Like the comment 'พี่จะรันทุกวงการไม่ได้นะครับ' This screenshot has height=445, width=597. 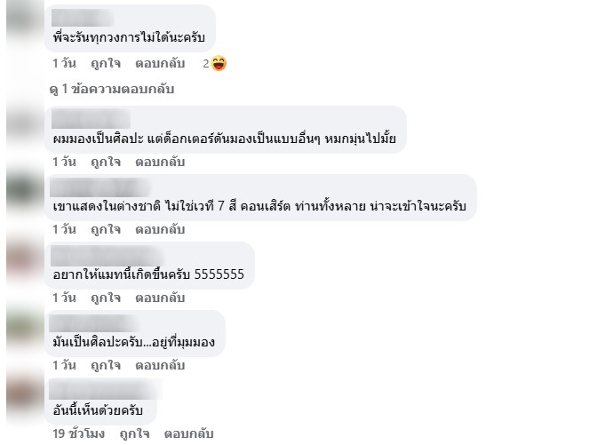point(106,63)
